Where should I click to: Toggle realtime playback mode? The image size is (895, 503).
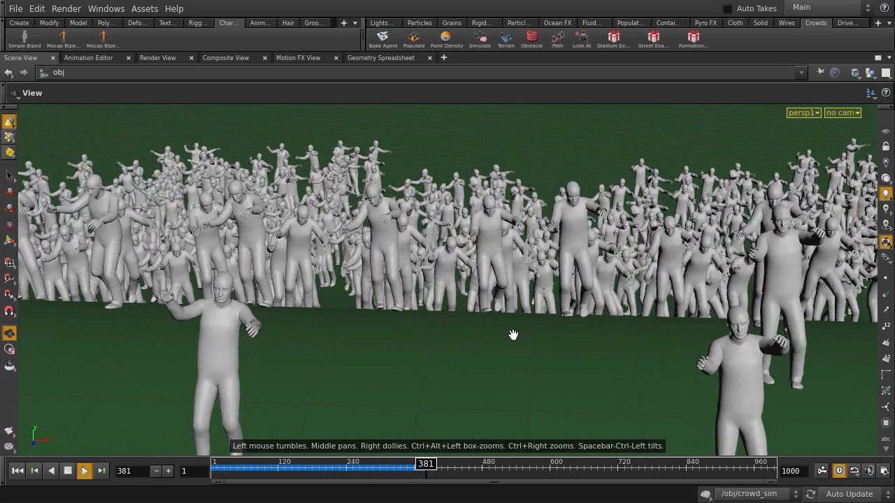pos(839,471)
